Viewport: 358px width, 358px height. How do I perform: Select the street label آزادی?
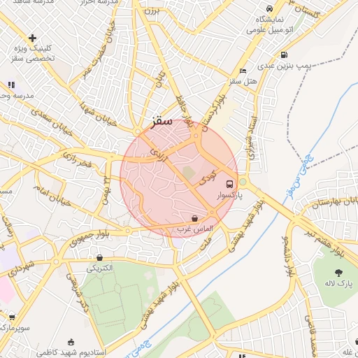[159, 155]
